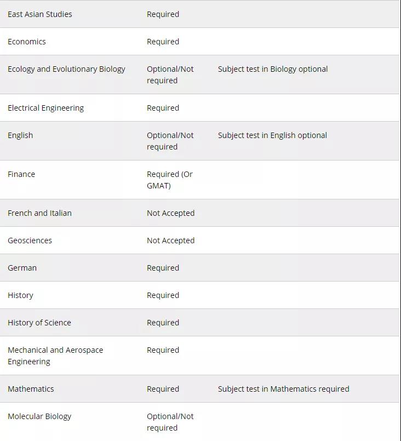Click the Electrical Engineering department name
Image resolution: width=401 pixels, height=441 pixels.
tap(45, 108)
